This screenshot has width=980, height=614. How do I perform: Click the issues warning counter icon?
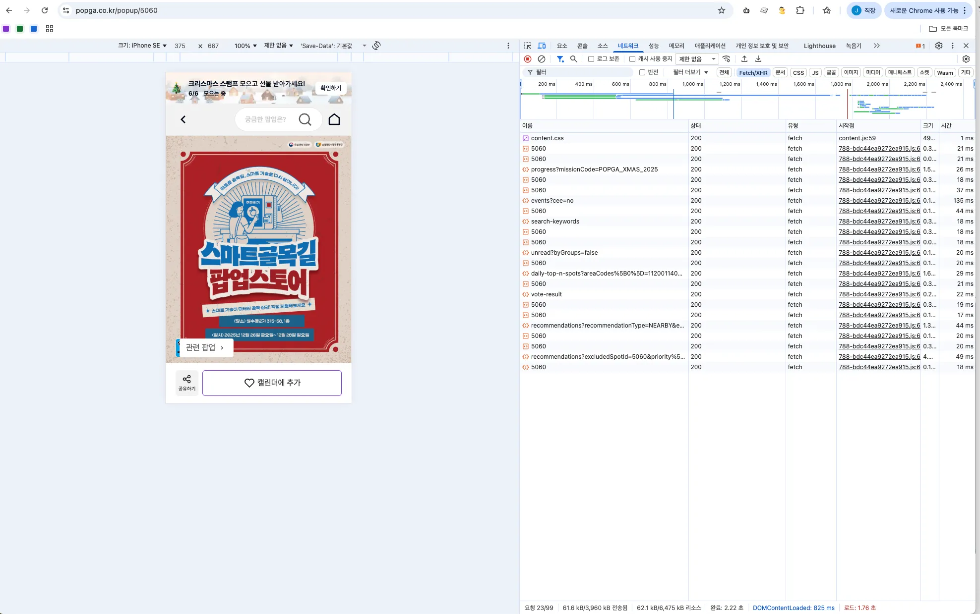[920, 46]
